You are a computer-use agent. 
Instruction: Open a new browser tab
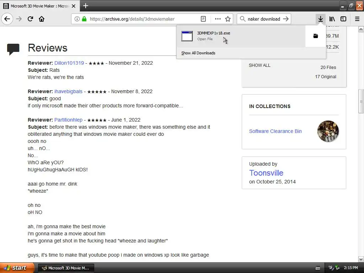(85, 6)
